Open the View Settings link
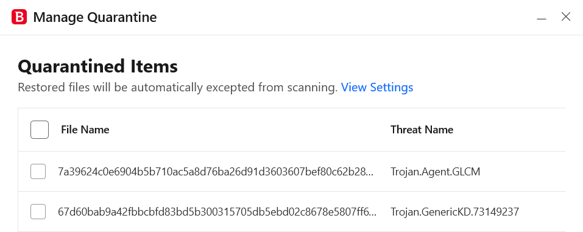The image size is (583, 232). 377,87
